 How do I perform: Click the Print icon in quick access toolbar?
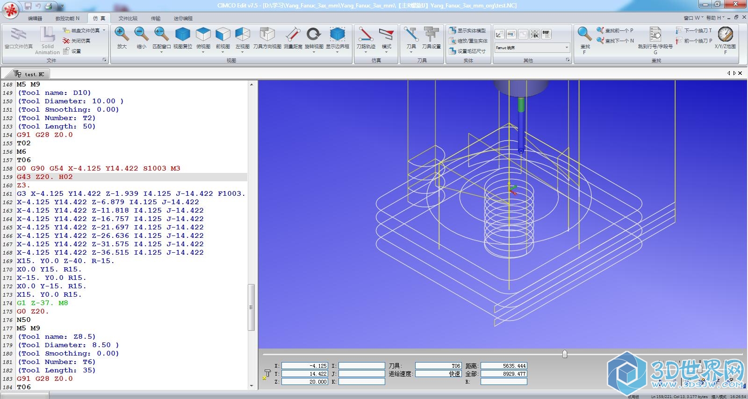[49, 6]
